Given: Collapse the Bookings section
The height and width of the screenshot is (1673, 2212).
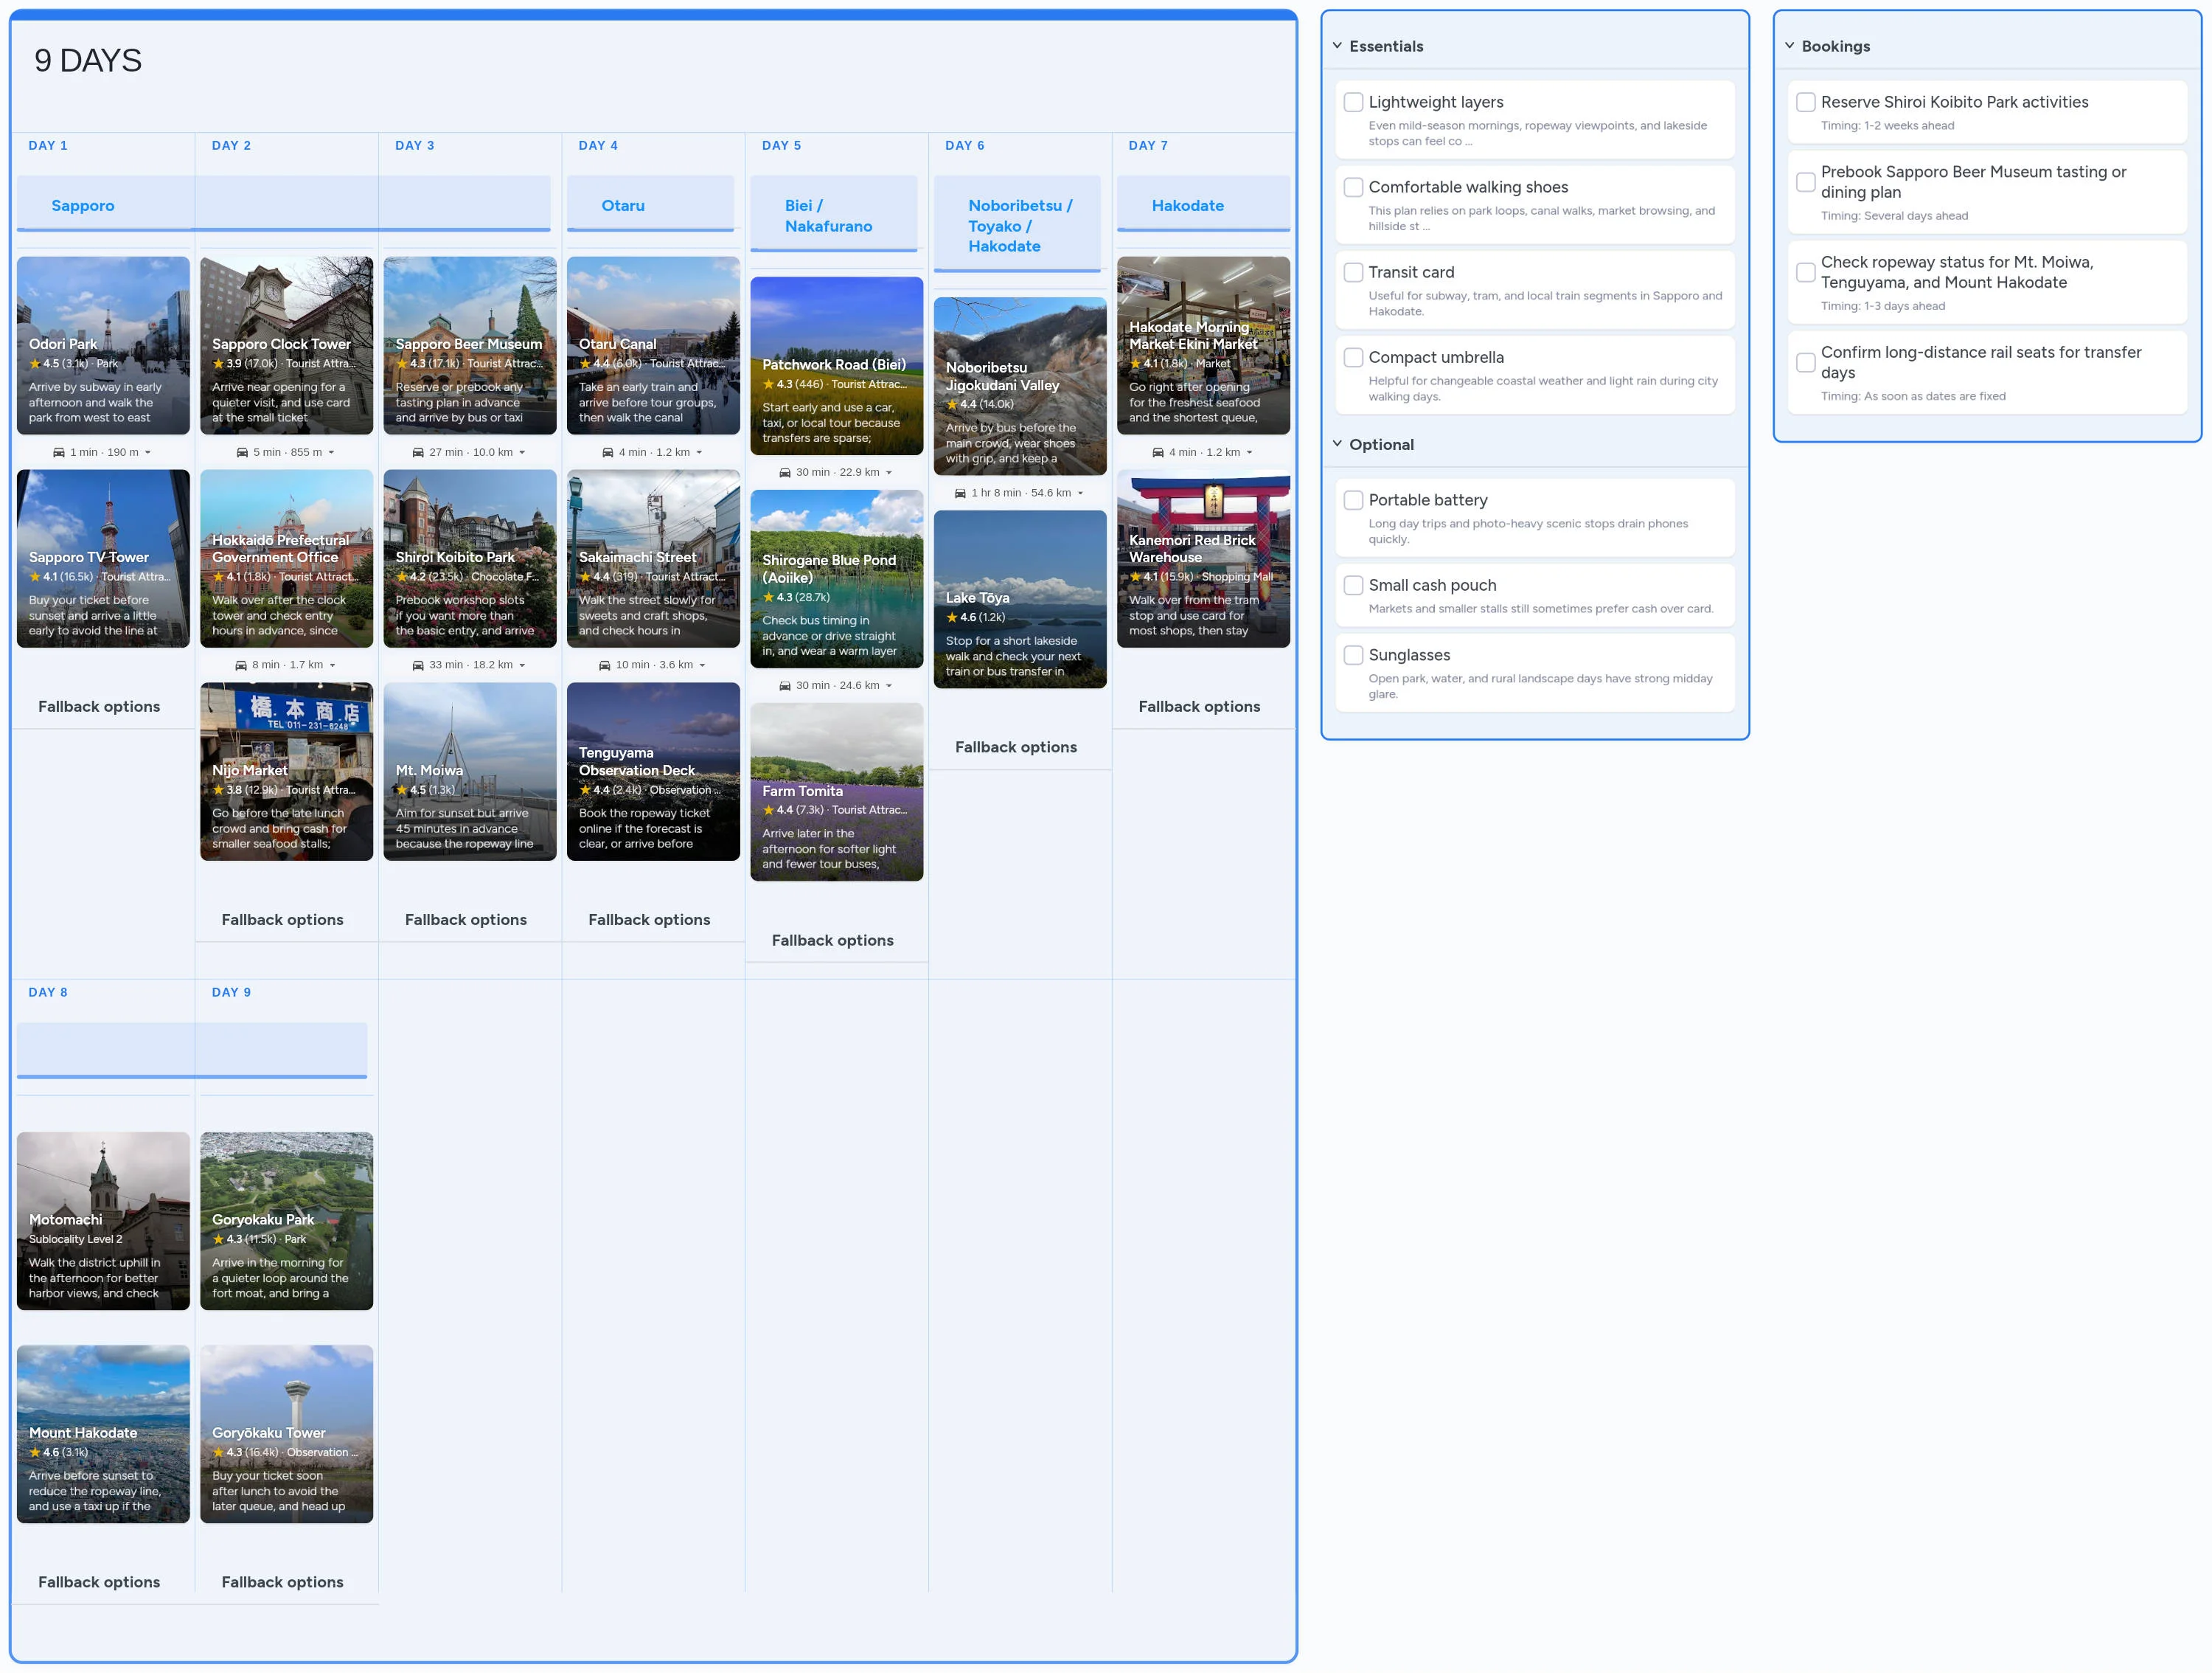Looking at the screenshot, I should (1790, 45).
